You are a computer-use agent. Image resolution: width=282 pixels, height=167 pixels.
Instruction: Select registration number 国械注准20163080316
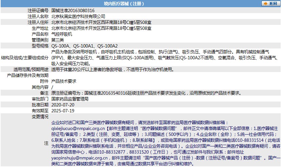coord(73,10)
